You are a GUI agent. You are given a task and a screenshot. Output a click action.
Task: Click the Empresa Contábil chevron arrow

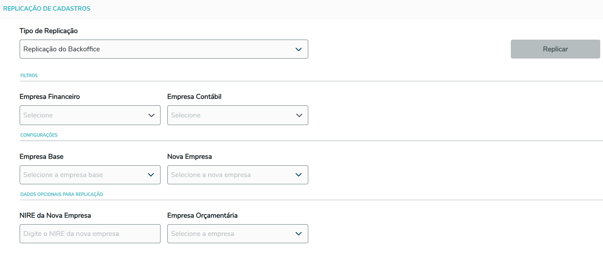coord(299,115)
